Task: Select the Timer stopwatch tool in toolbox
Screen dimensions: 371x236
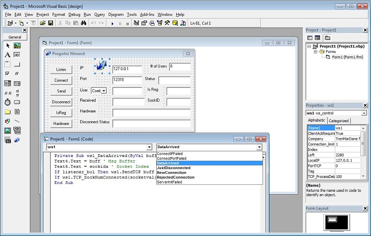Action: pos(7,102)
